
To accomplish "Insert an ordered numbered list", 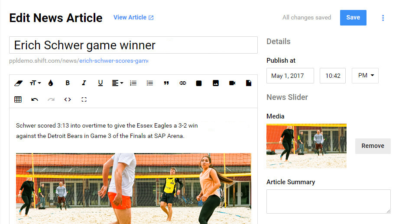I will pos(133,83).
